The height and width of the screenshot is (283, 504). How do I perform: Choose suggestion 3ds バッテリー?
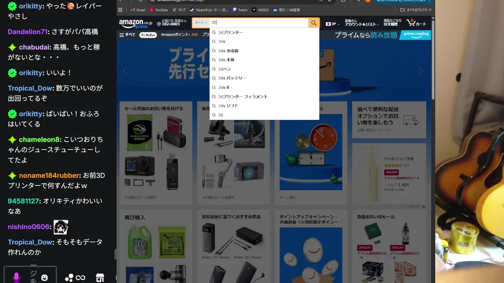coord(264,78)
